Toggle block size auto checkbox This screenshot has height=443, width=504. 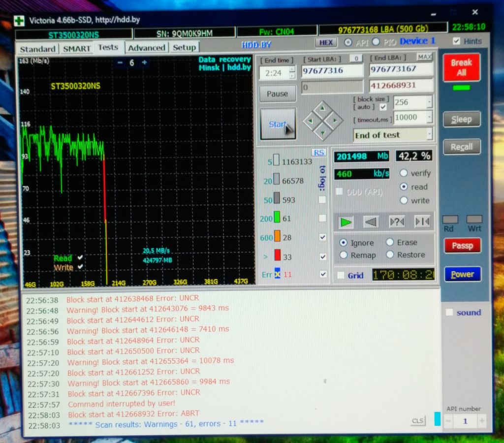coord(383,107)
